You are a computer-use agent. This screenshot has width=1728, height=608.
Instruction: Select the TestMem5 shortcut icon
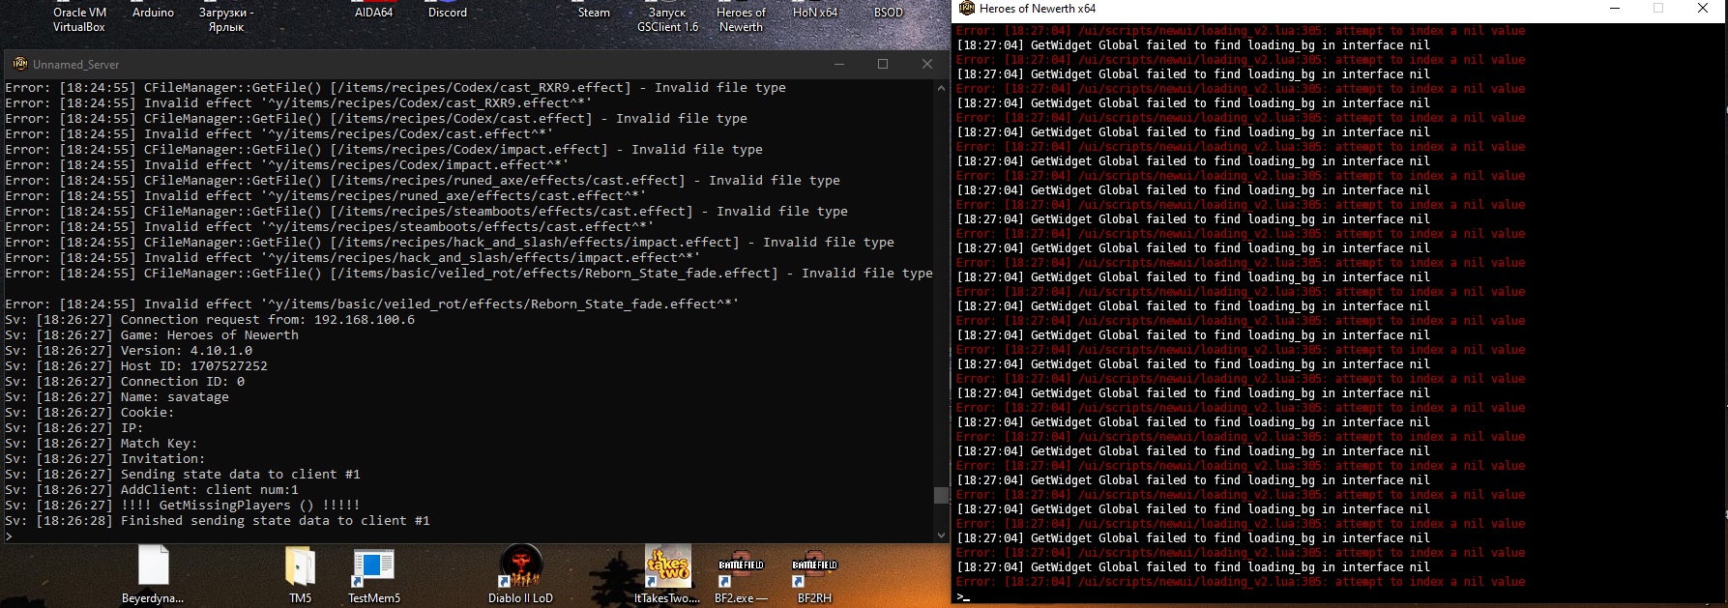(374, 574)
